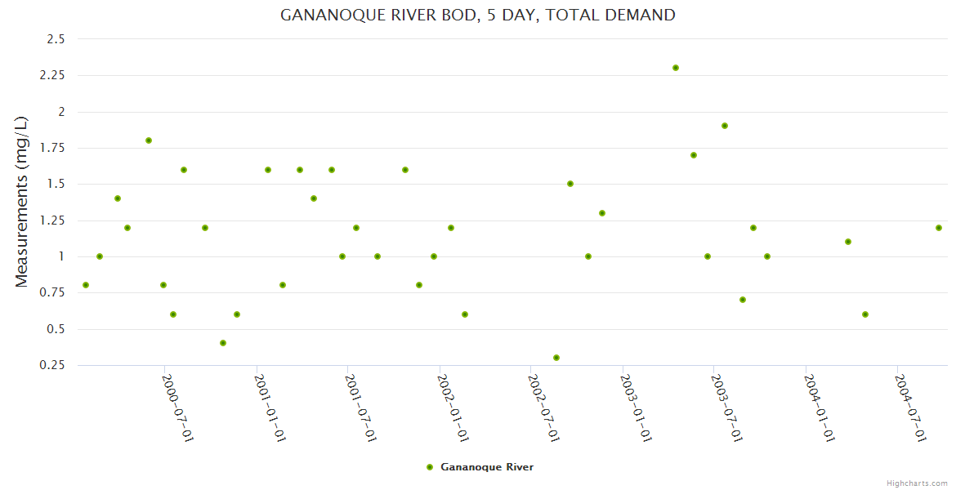Click the last data point at far right
Image resolution: width=956 pixels, height=490 pixels.
(x=939, y=228)
